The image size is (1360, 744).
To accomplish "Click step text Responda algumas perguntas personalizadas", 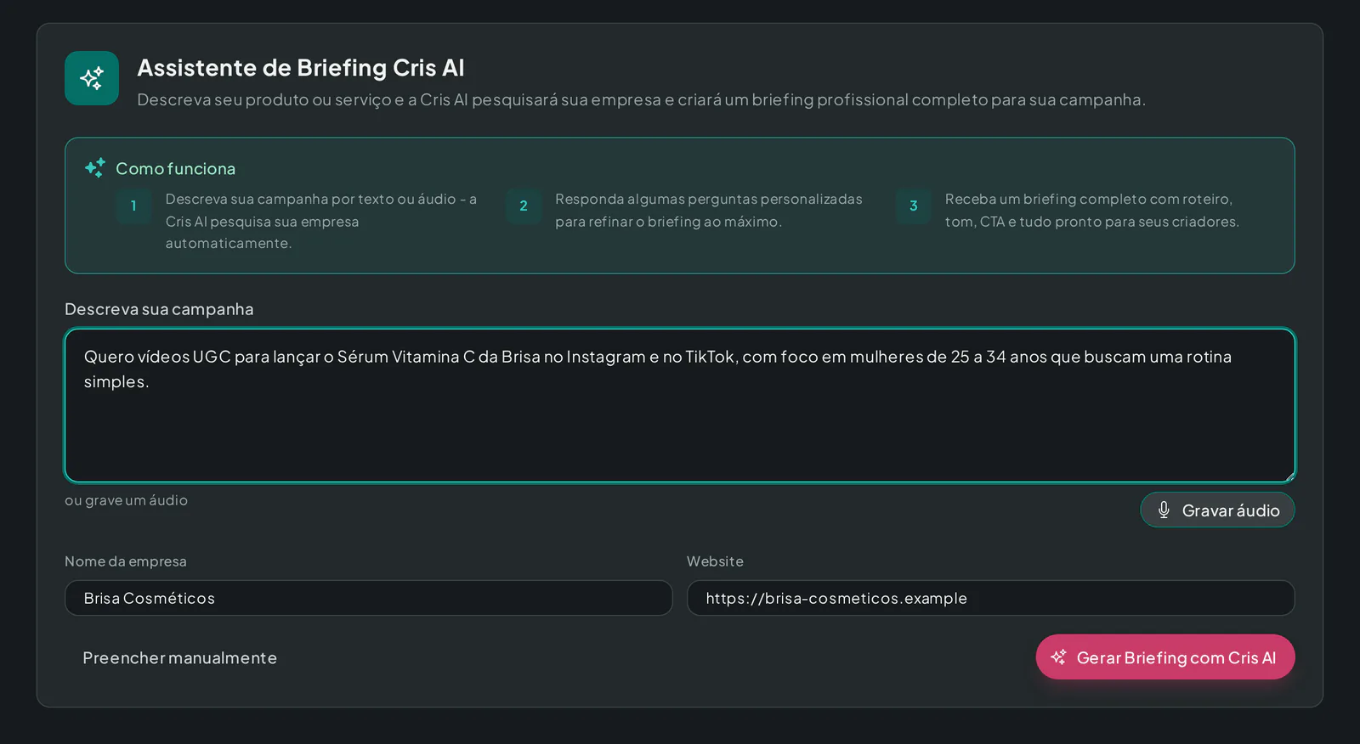I will click(x=709, y=210).
